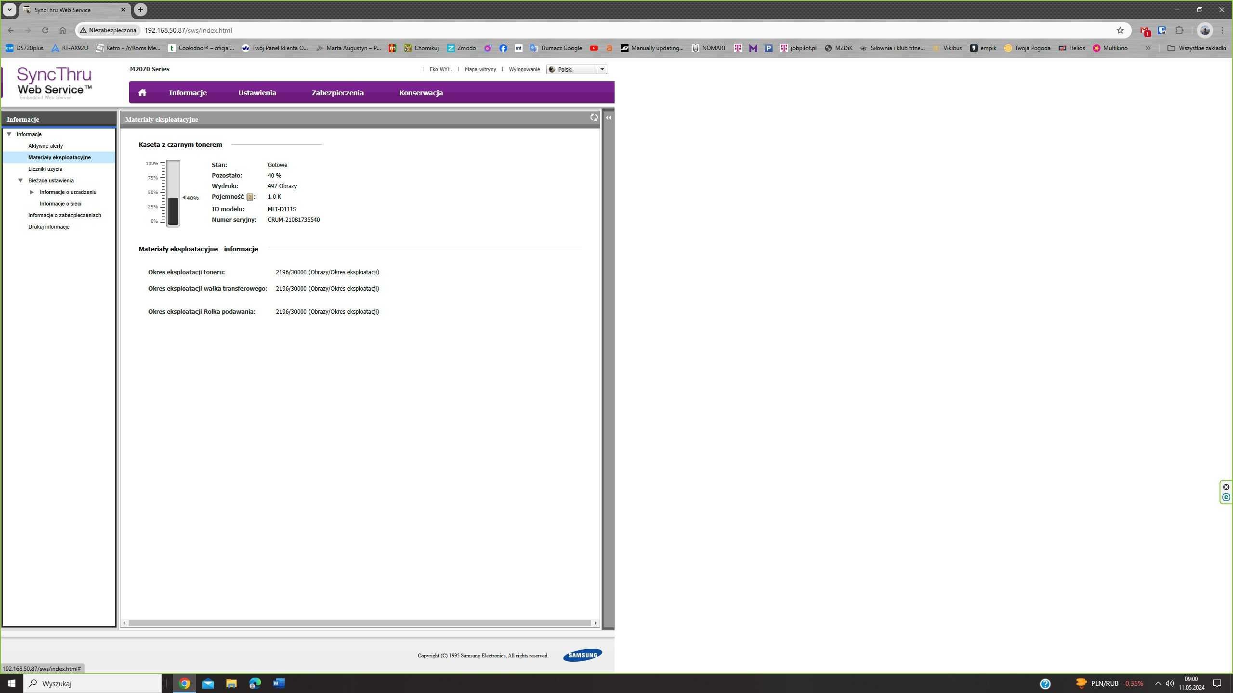
Task: Open the Mail app on taskbar
Action: click(208, 683)
